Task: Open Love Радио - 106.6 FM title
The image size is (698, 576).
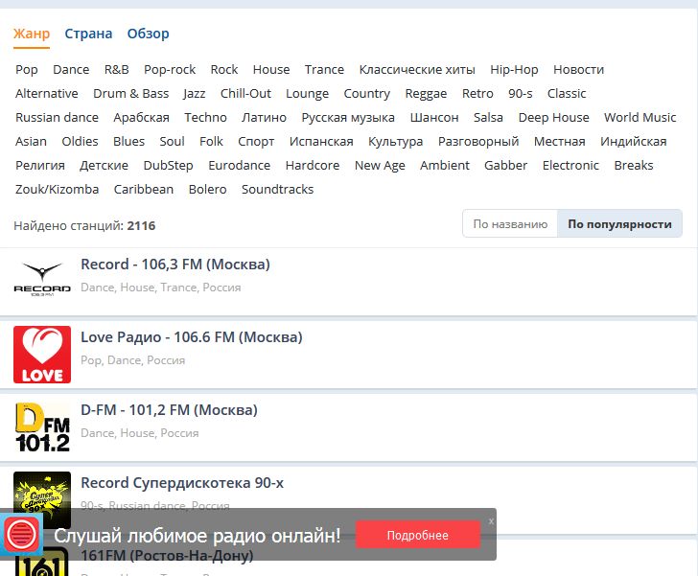Action: tap(191, 337)
